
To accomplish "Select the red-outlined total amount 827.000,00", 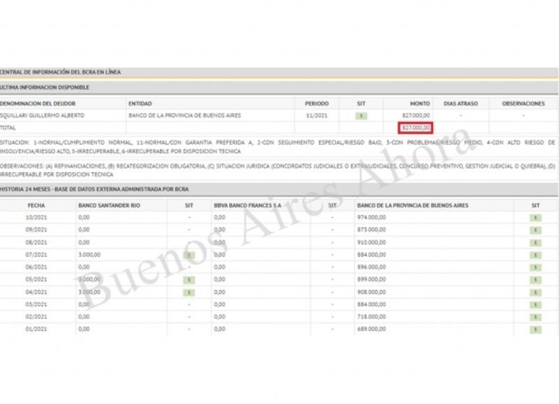I will (x=416, y=128).
